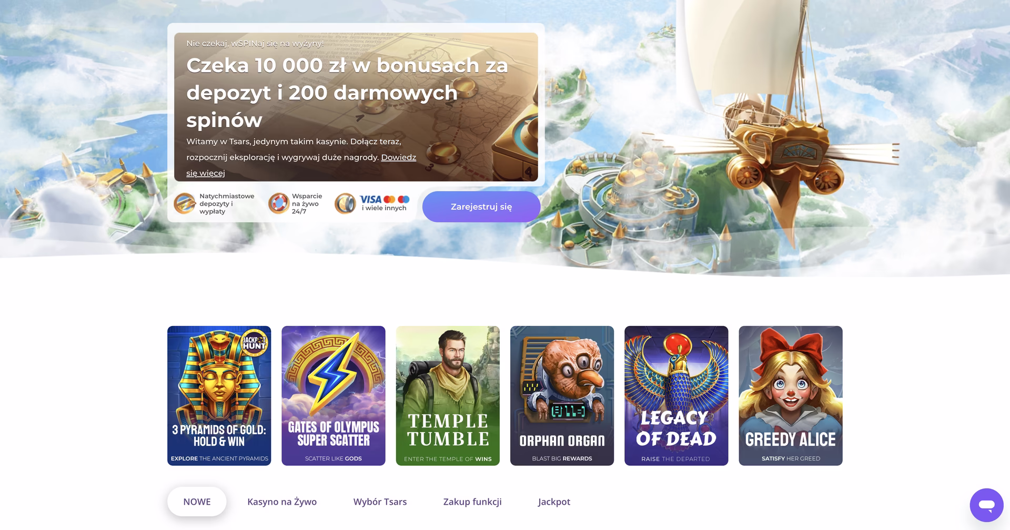Click the Zarejestruj się button
The height and width of the screenshot is (530, 1010).
click(x=481, y=207)
